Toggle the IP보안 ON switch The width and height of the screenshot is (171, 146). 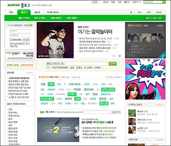coord(31,25)
